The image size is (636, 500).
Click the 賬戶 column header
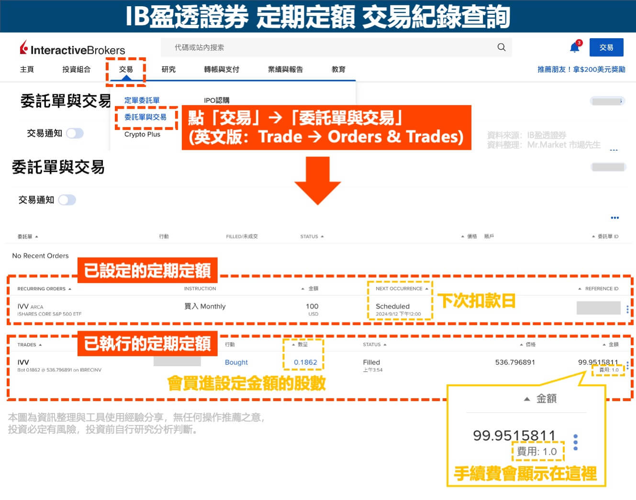[x=489, y=237]
